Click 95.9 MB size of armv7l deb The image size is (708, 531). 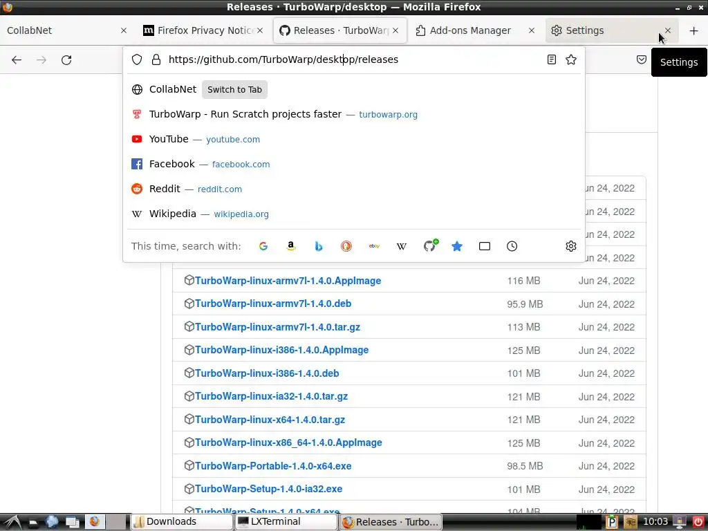coord(525,304)
